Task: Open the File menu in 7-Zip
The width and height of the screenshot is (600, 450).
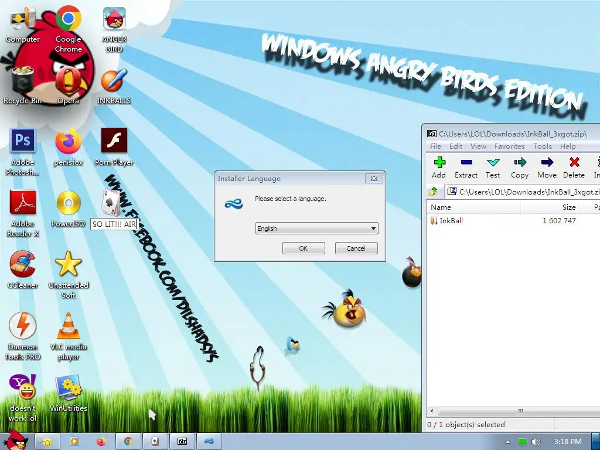Action: 435,146
